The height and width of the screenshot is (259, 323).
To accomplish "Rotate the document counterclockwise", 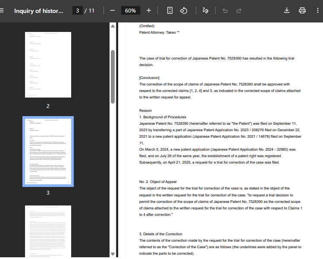I will tap(184, 10).
